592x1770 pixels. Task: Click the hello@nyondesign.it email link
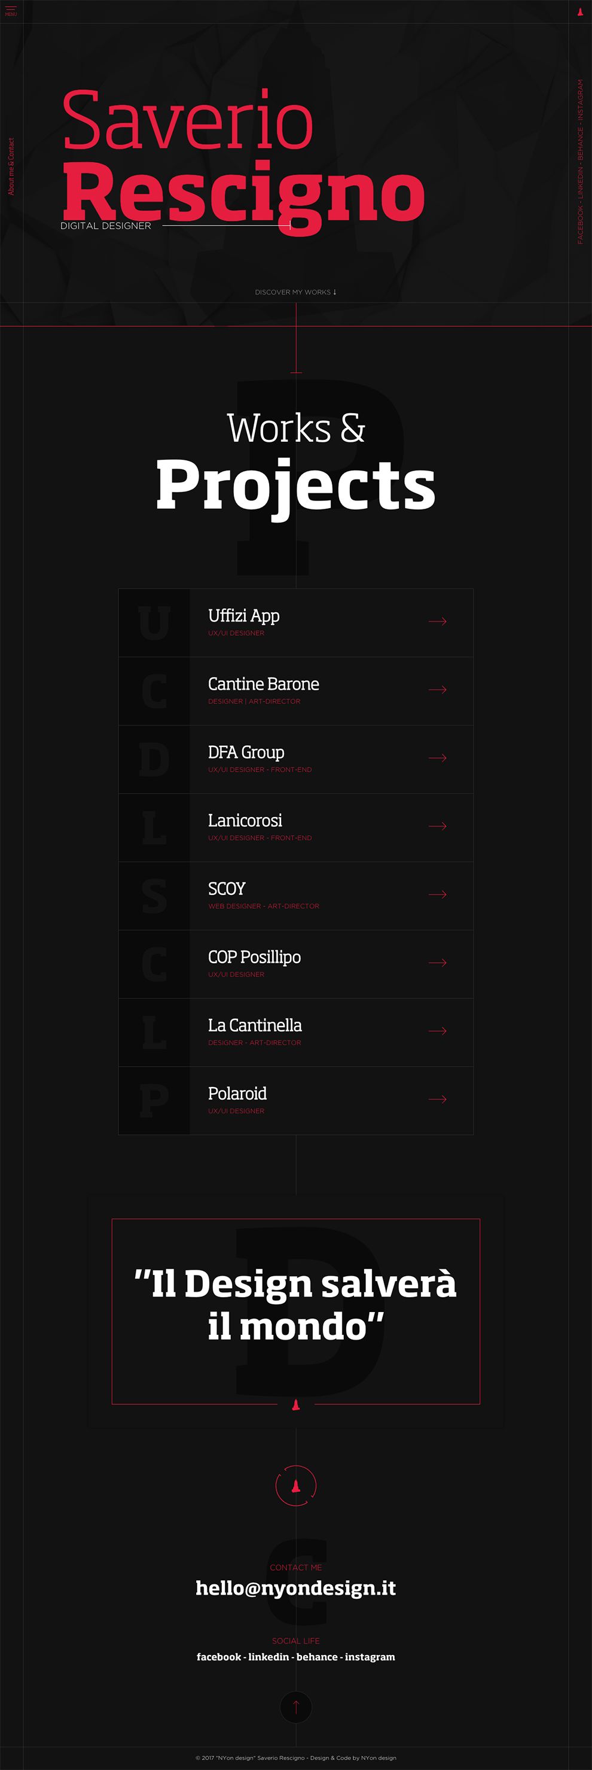click(296, 1588)
